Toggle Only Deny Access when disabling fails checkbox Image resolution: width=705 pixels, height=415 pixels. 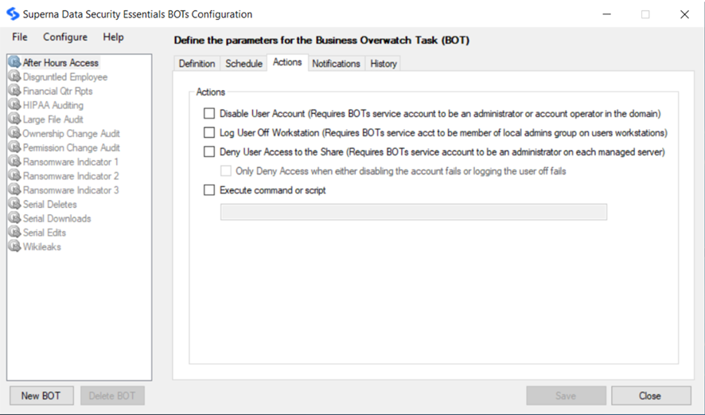[226, 171]
